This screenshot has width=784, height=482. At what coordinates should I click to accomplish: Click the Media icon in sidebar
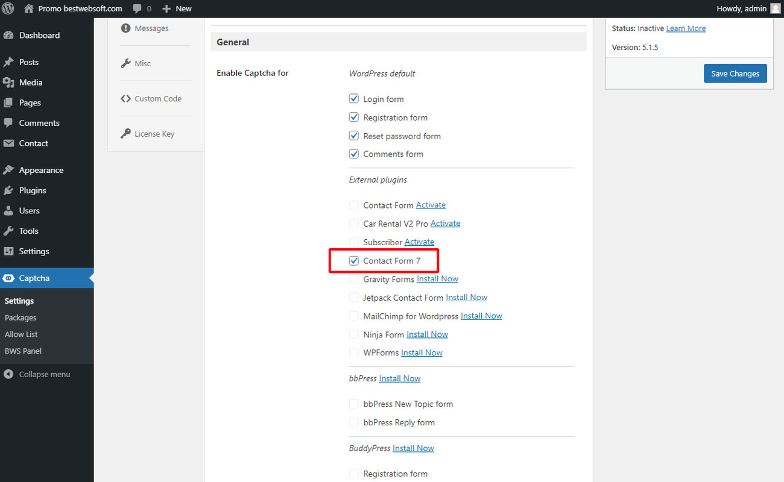point(8,83)
